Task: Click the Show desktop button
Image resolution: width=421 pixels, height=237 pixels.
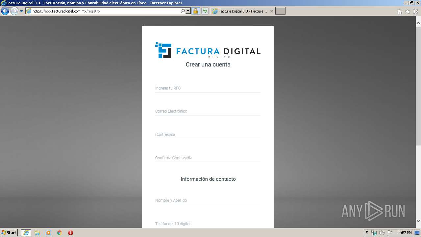Action: coord(418,233)
